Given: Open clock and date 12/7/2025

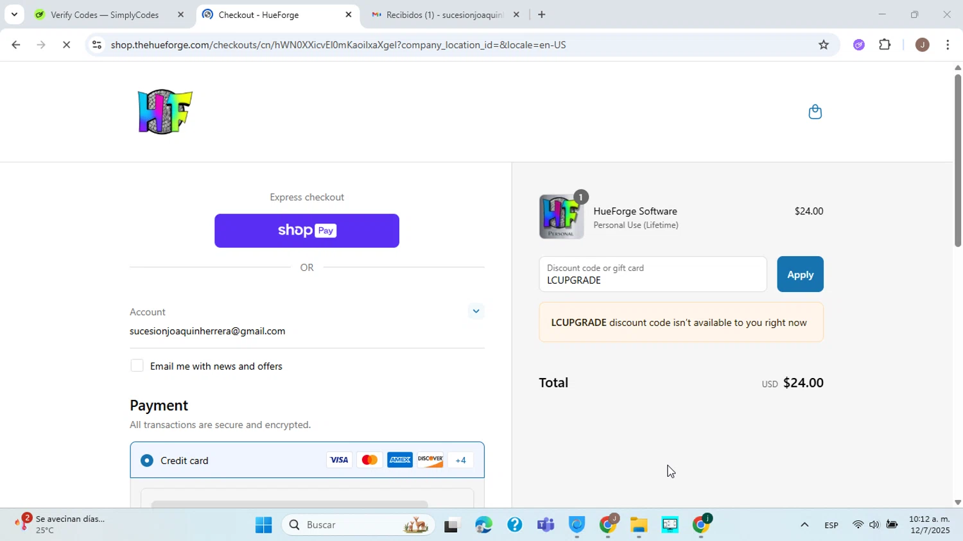Looking at the screenshot, I should (929, 525).
